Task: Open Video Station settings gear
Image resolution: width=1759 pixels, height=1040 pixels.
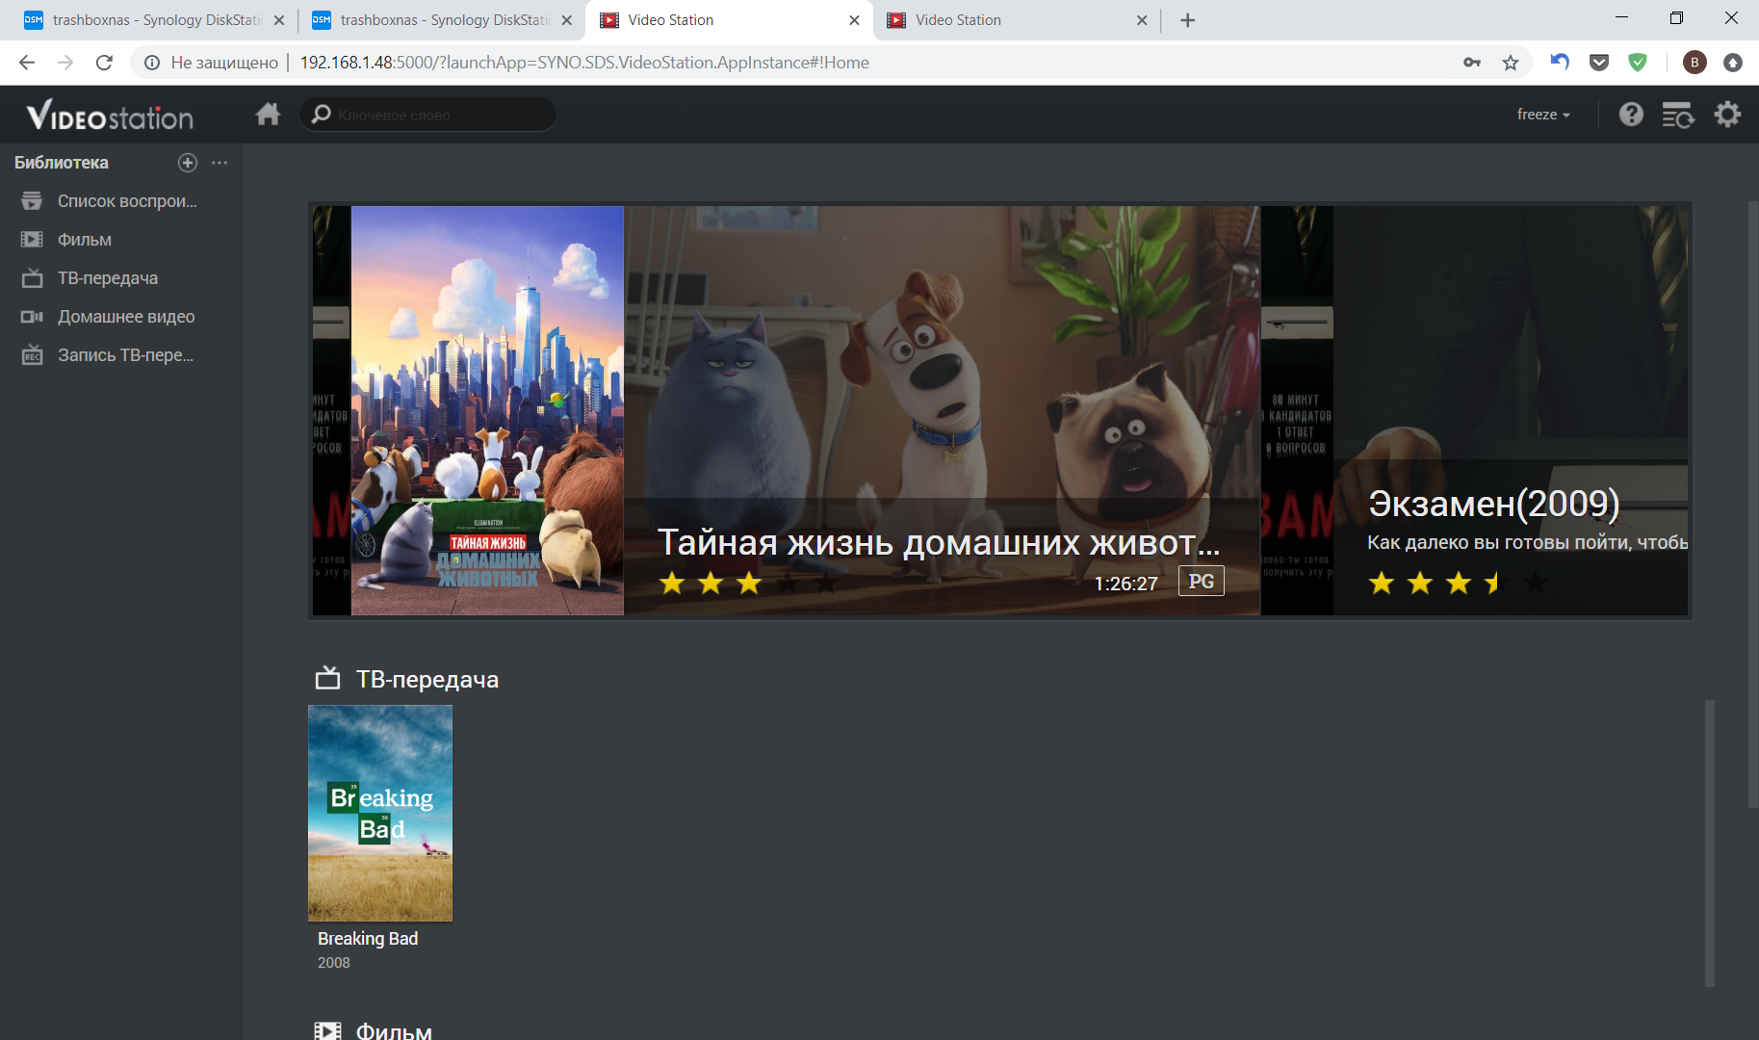Action: 1727,115
